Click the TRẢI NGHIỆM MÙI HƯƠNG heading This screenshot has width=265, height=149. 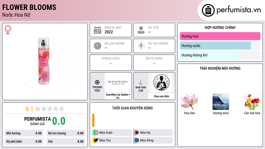220,68
